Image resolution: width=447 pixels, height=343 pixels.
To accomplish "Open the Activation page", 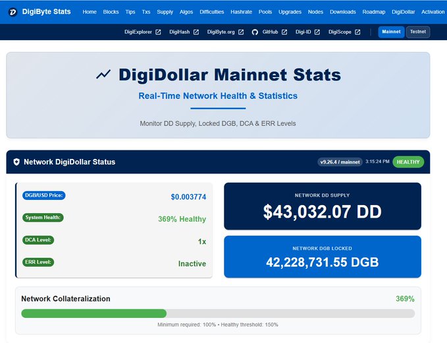I will [x=433, y=12].
